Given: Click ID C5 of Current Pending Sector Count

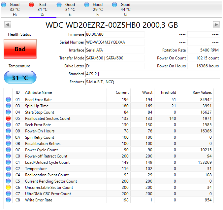Looking at the screenshot, I should pos(17,181).
